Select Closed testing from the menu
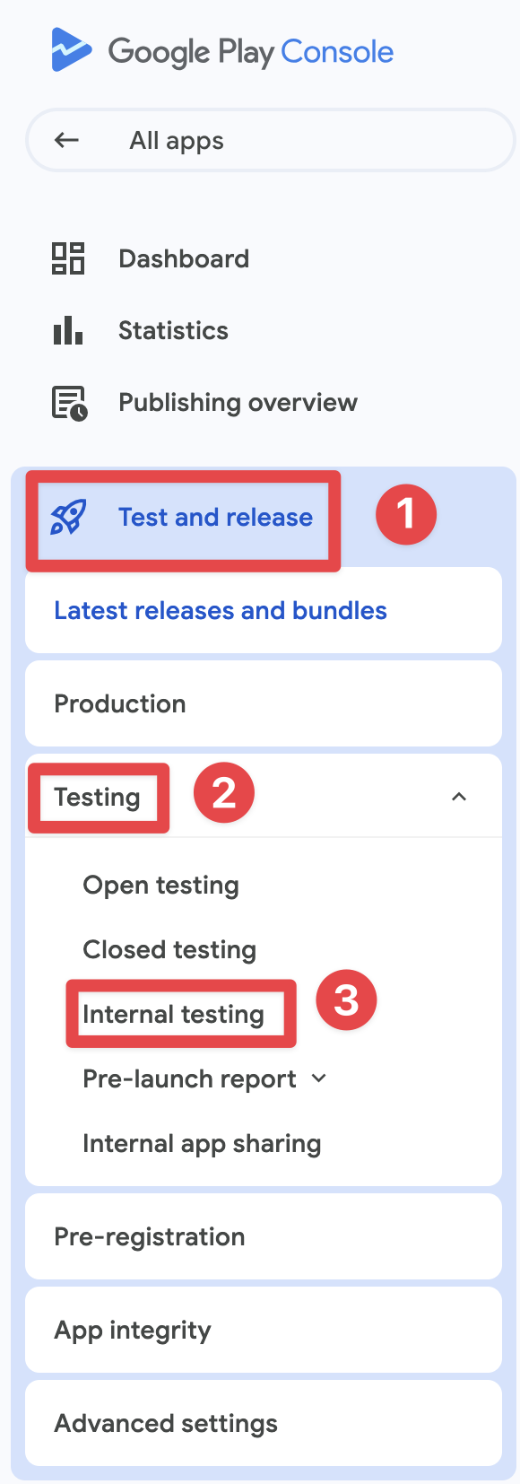The width and height of the screenshot is (520, 1484). point(169,949)
